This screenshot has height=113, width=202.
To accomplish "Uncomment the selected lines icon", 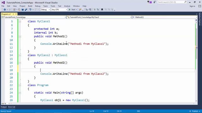I will 98,10.
